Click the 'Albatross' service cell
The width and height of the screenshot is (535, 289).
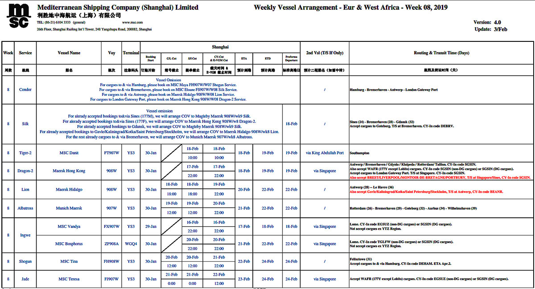click(x=25, y=208)
